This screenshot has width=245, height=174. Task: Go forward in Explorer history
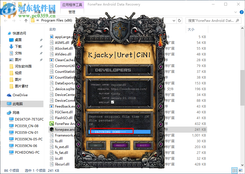coord(14,21)
